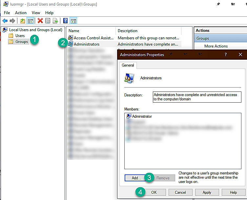This screenshot has height=200, width=247.
Task: Click into the Description text field
Action: 197,97
